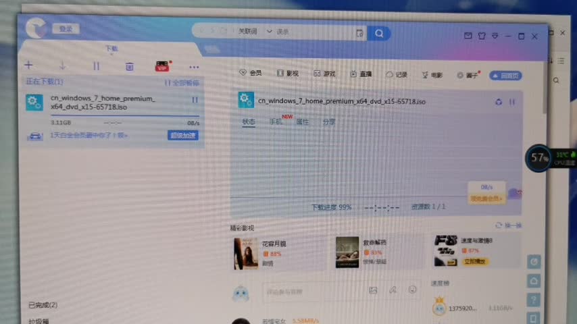
Task: Click the insert image icon in comment box
Action: pos(373,290)
